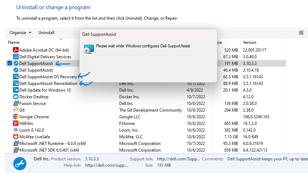Click the installer icon in SupportAssist dialog
Viewport: 308px width, 173px height.
tap(89, 49)
